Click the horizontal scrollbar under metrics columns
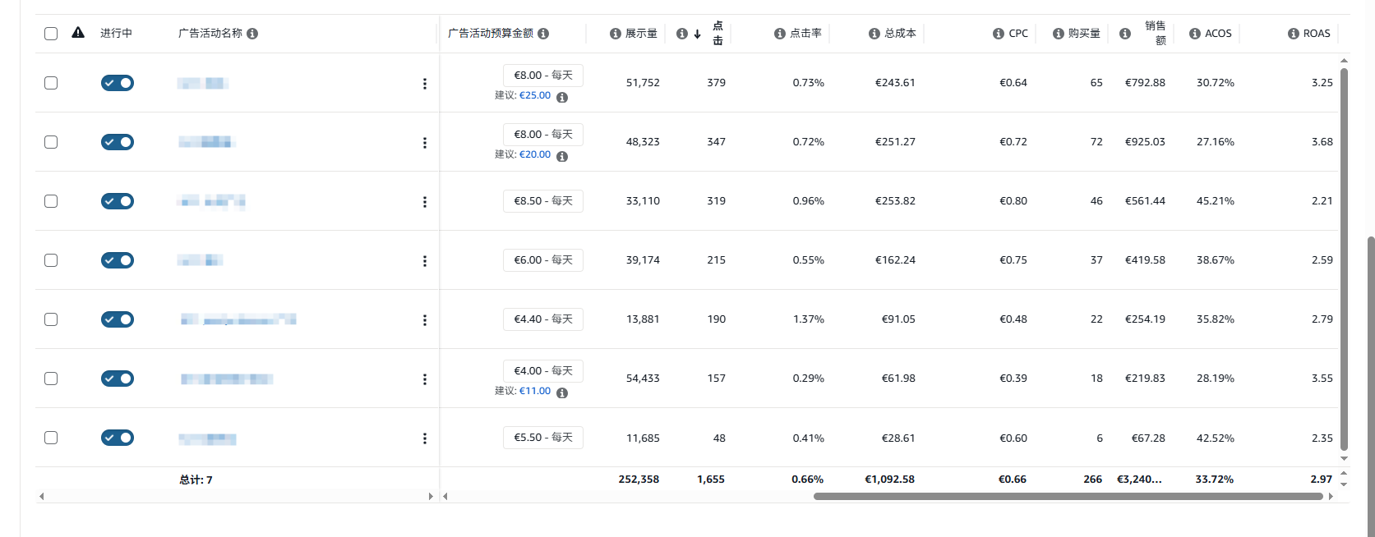The height and width of the screenshot is (537, 1375). pos(1068,496)
